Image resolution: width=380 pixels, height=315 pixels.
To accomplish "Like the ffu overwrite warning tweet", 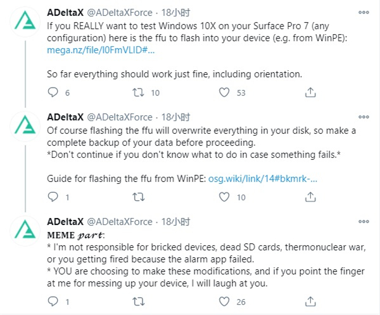I will [x=223, y=197].
